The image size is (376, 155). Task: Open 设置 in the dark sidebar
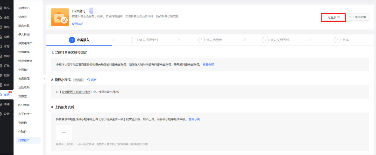tap(6, 114)
